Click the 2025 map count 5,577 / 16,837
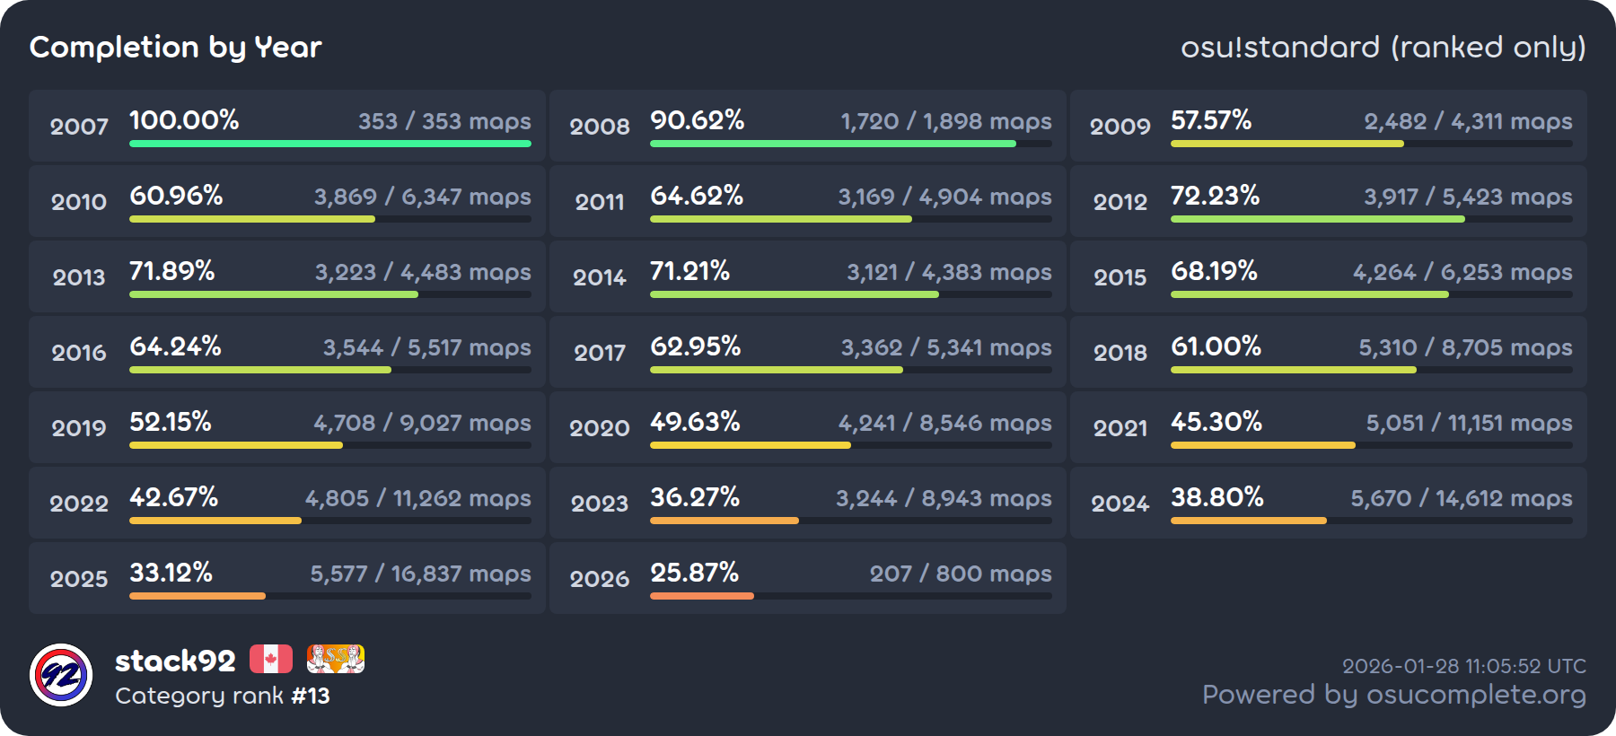 420,574
